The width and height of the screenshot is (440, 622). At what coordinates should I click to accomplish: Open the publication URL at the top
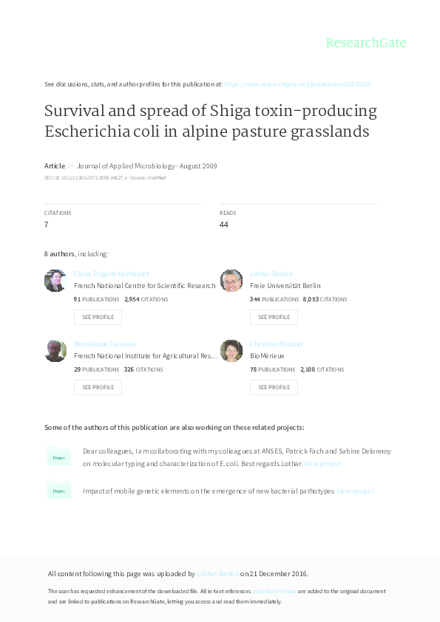pyautogui.click(x=299, y=83)
